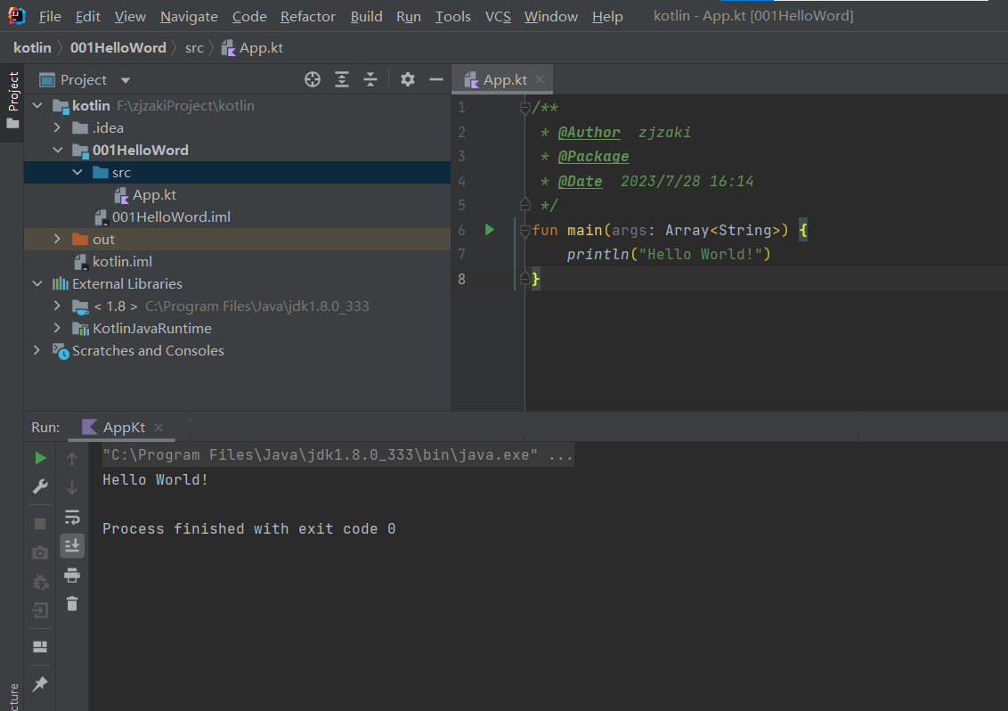1008x711 pixels.
Task: Open the Refactor menu
Action: click(308, 16)
